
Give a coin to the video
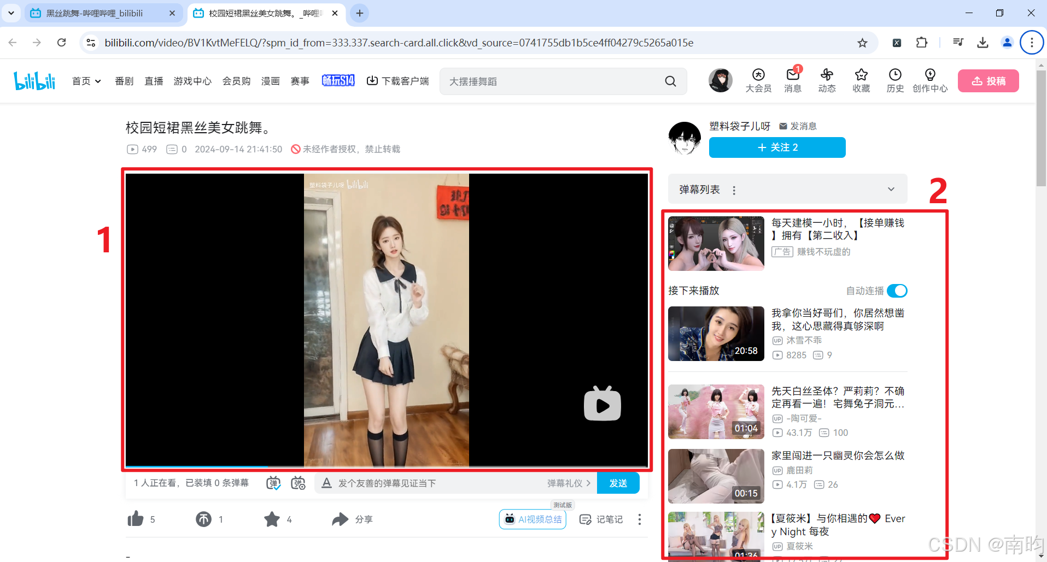(203, 519)
